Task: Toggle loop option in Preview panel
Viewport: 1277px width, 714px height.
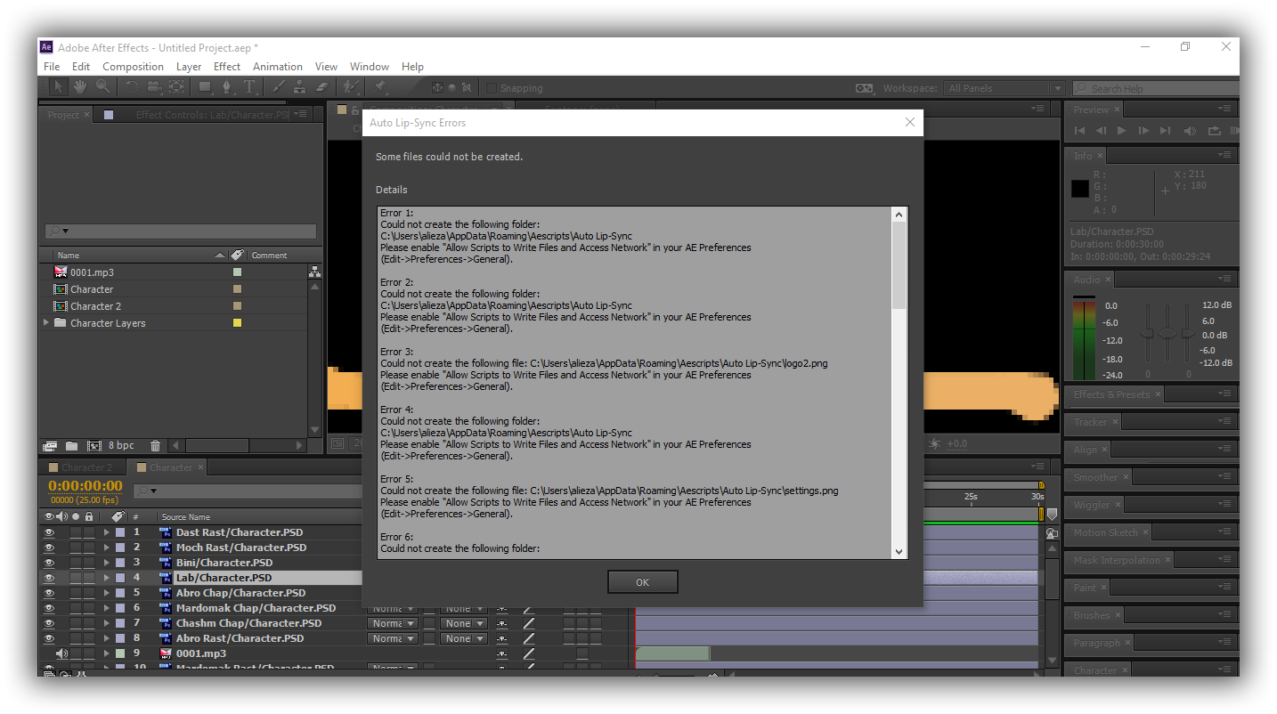Action: coord(1214,131)
